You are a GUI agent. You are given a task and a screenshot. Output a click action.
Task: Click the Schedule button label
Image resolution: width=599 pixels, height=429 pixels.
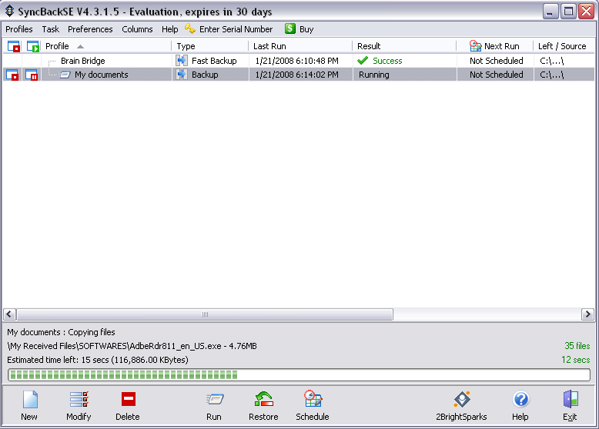pyautogui.click(x=313, y=417)
